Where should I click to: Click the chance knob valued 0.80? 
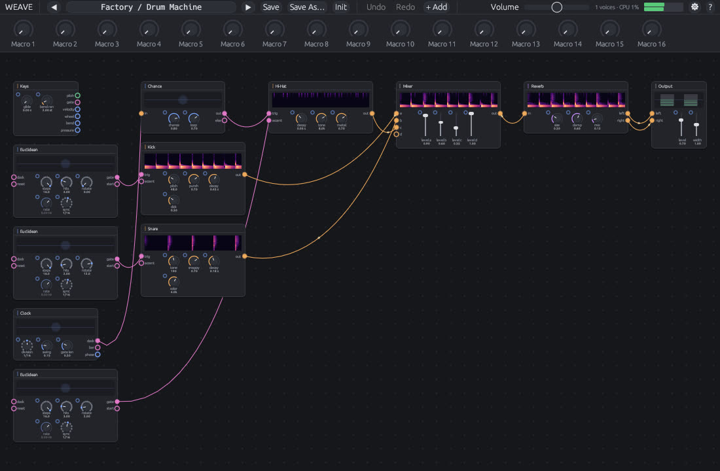[173, 118]
